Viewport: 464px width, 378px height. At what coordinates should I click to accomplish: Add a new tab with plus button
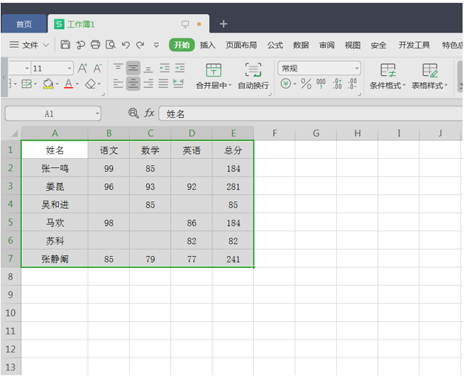[x=223, y=23]
